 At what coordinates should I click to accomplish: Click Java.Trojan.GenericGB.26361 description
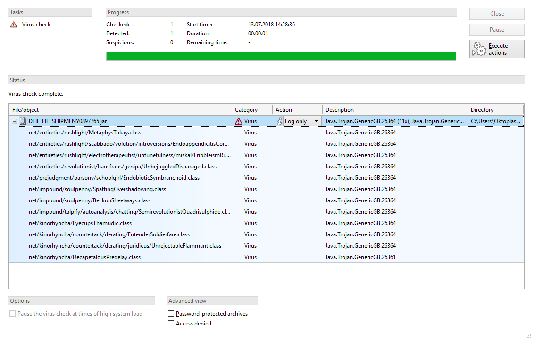click(x=360, y=257)
